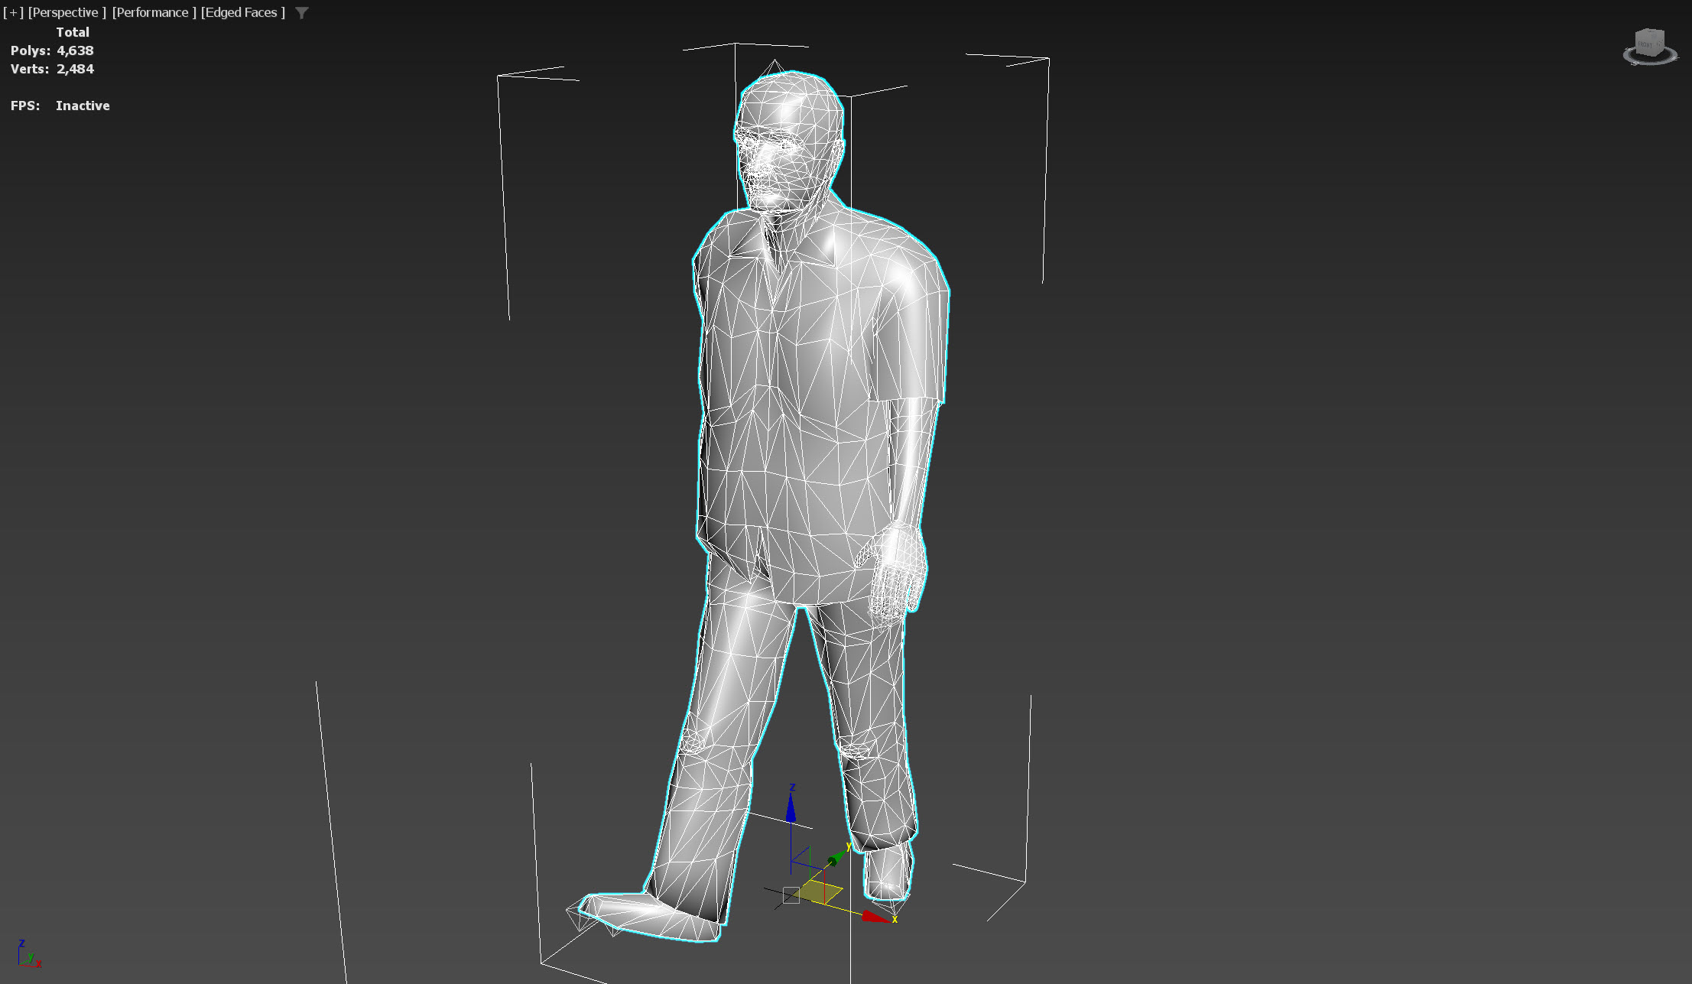Click the blue Z-axis gizmo arrow

pyautogui.click(x=791, y=810)
